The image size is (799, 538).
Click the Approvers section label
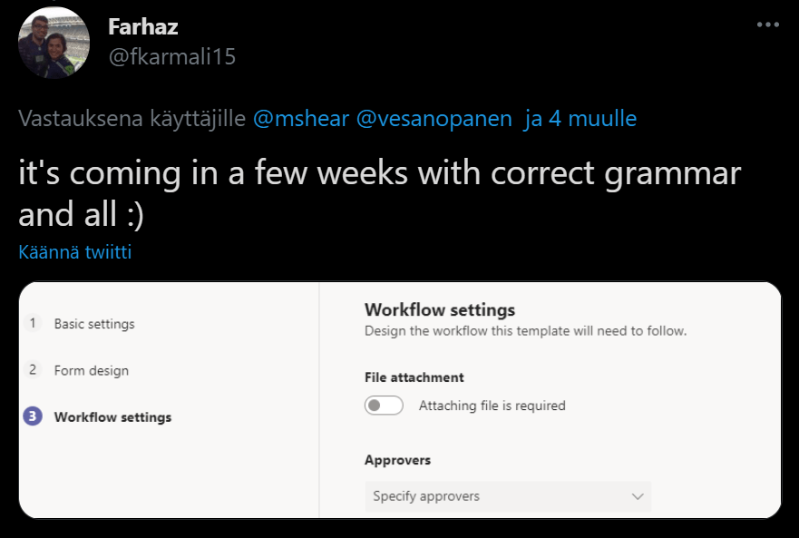(397, 460)
